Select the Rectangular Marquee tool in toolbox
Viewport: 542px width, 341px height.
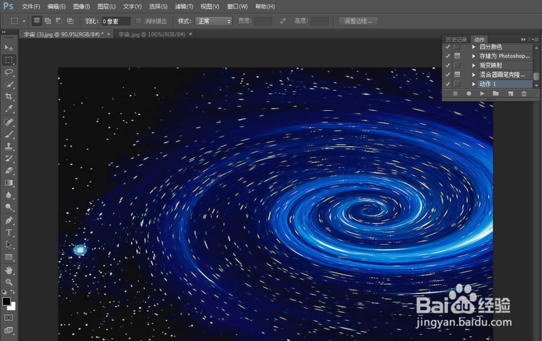pyautogui.click(x=9, y=60)
